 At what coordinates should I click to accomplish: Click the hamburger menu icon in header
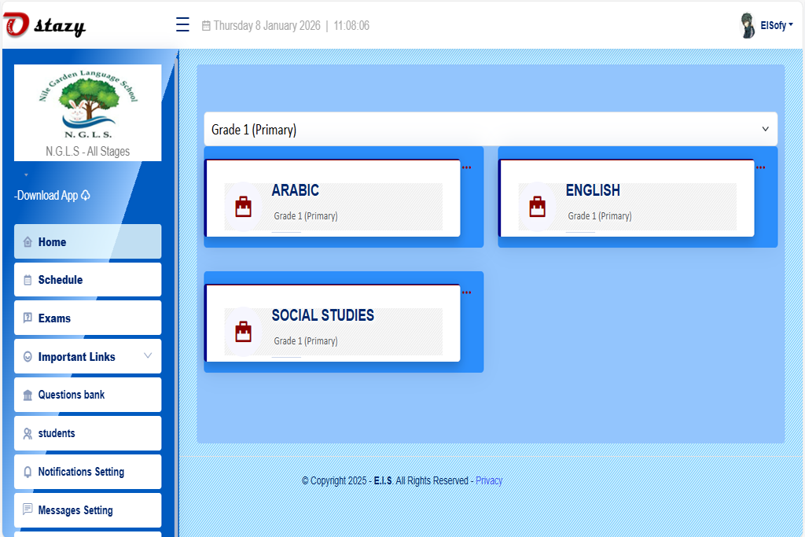point(182,25)
